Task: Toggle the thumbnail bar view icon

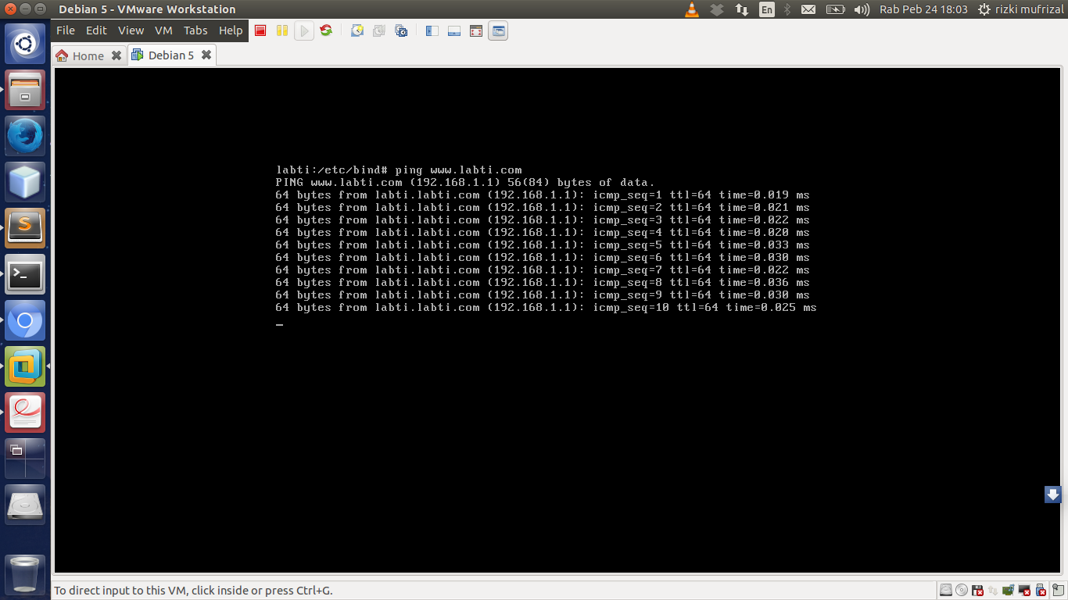Action: pyautogui.click(x=454, y=30)
